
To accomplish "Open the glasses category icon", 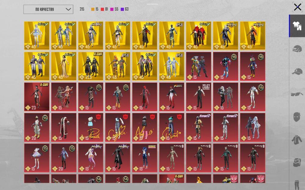I will (297, 95).
